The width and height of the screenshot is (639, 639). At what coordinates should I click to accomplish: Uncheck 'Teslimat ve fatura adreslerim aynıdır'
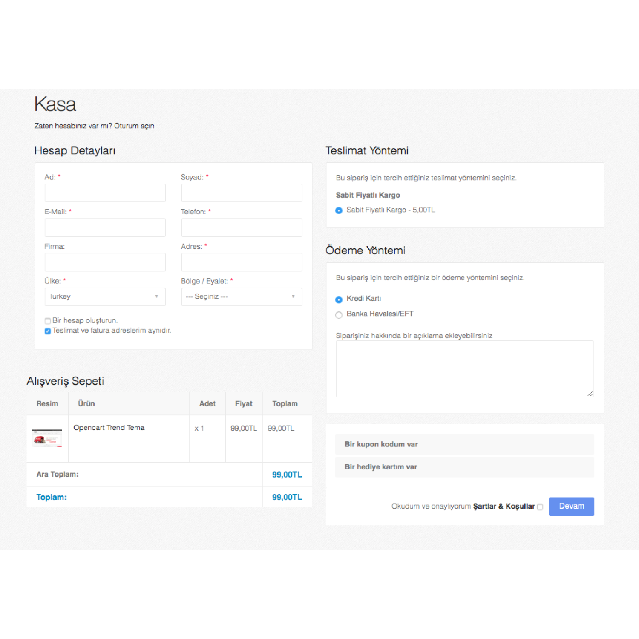pyautogui.click(x=47, y=331)
